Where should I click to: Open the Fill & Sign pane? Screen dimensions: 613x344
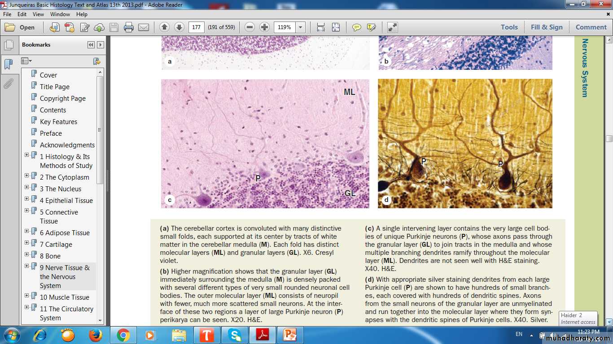pos(546,27)
